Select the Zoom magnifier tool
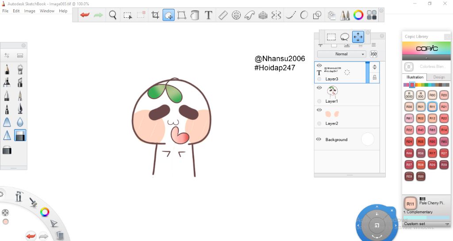 (x=113, y=15)
